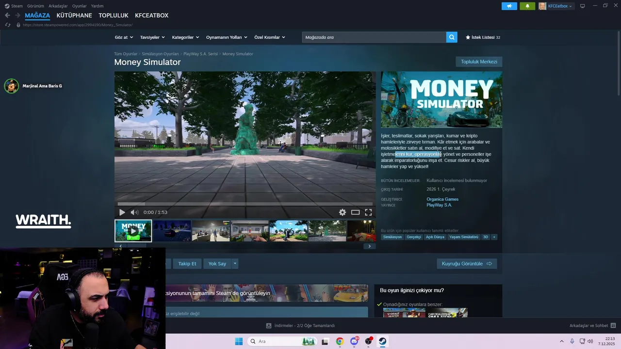Open the announcements megaphone button

click(509, 6)
